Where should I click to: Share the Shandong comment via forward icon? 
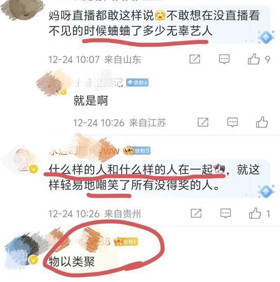point(195,59)
